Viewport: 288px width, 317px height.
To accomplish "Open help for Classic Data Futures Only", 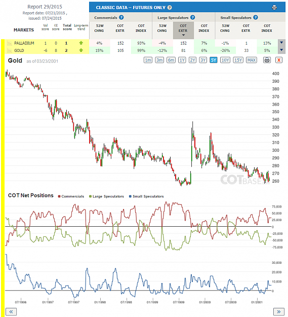I will (170, 8).
